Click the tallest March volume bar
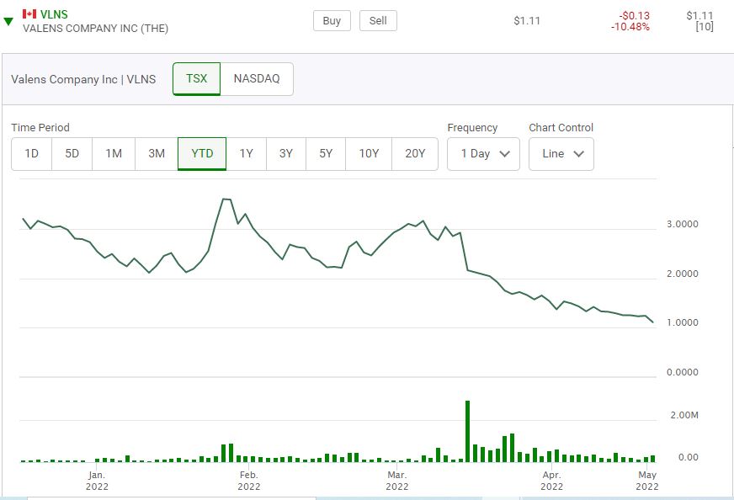 467,431
